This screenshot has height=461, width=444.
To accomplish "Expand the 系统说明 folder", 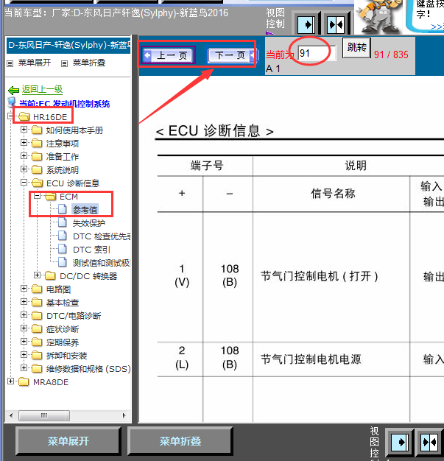I will click(x=24, y=169).
